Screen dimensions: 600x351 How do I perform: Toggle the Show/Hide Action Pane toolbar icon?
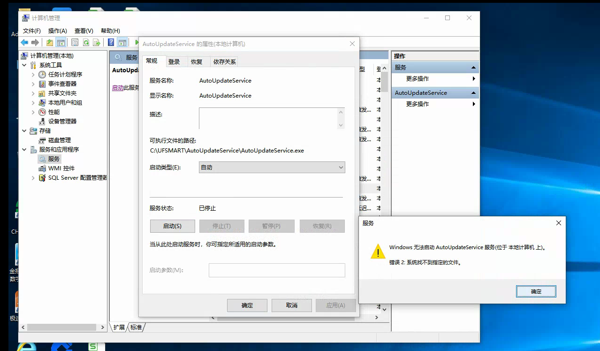point(122,42)
